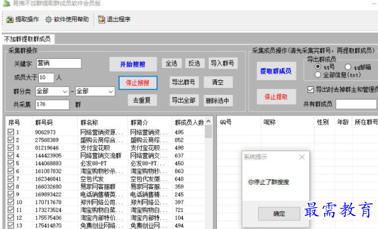
Task: Select the qq号 export radio option
Action: coord(318,67)
